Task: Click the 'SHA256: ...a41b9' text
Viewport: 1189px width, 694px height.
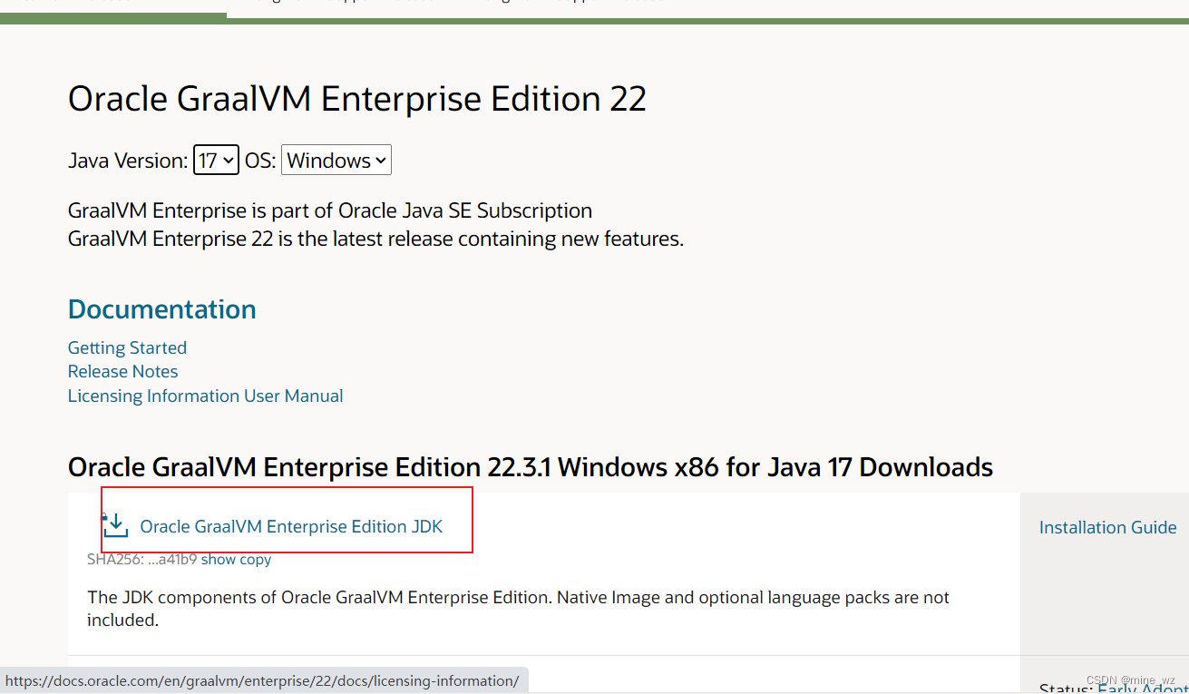Action: [x=141, y=559]
